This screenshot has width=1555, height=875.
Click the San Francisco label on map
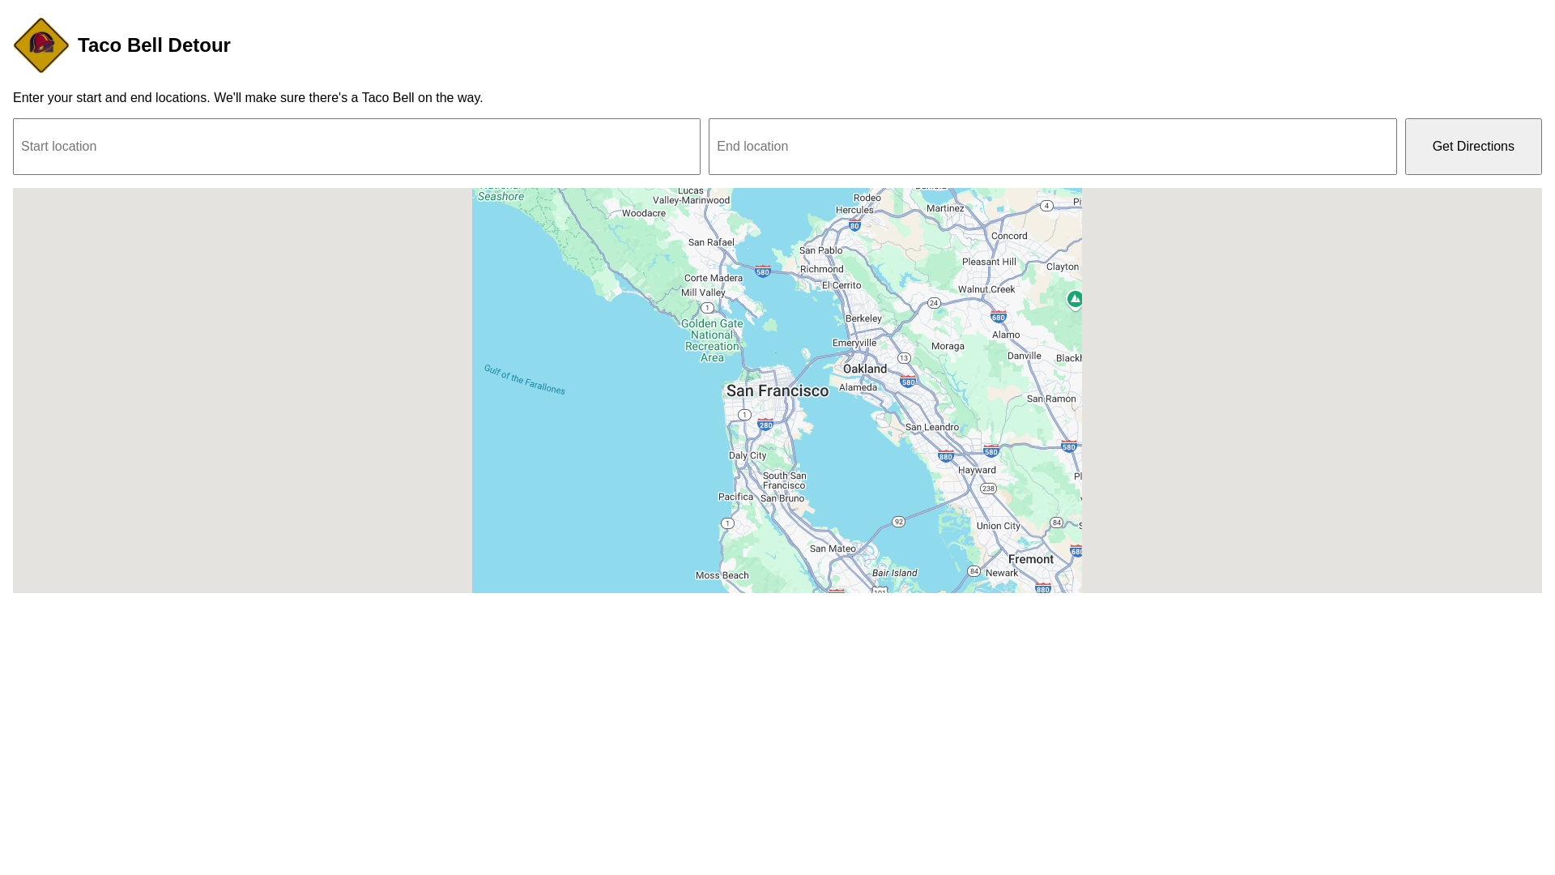point(777,391)
